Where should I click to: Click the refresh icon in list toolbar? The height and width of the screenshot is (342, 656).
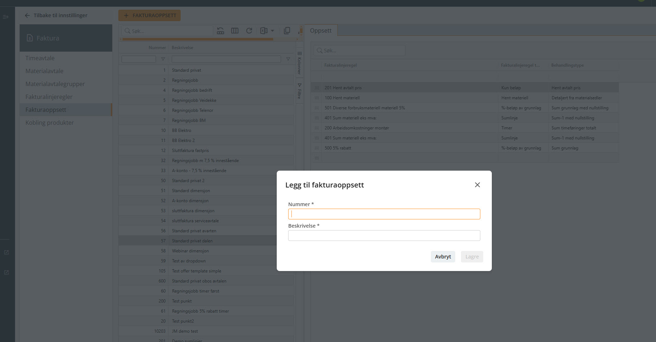click(x=249, y=31)
